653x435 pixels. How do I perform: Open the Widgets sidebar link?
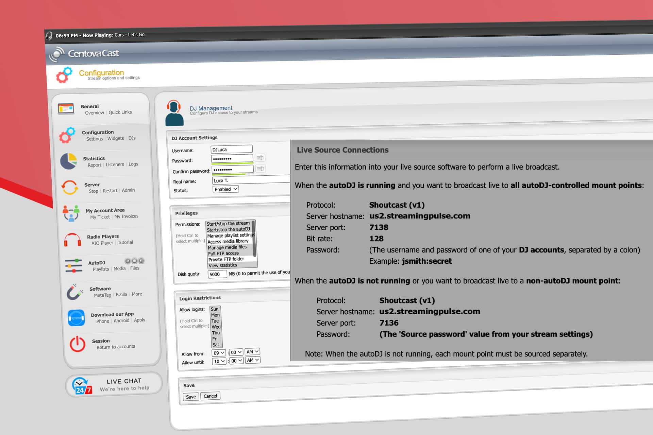point(116,138)
